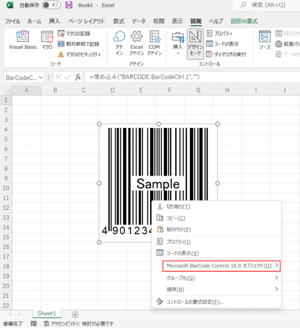
Task: Open the データ tab
Action: click(139, 21)
